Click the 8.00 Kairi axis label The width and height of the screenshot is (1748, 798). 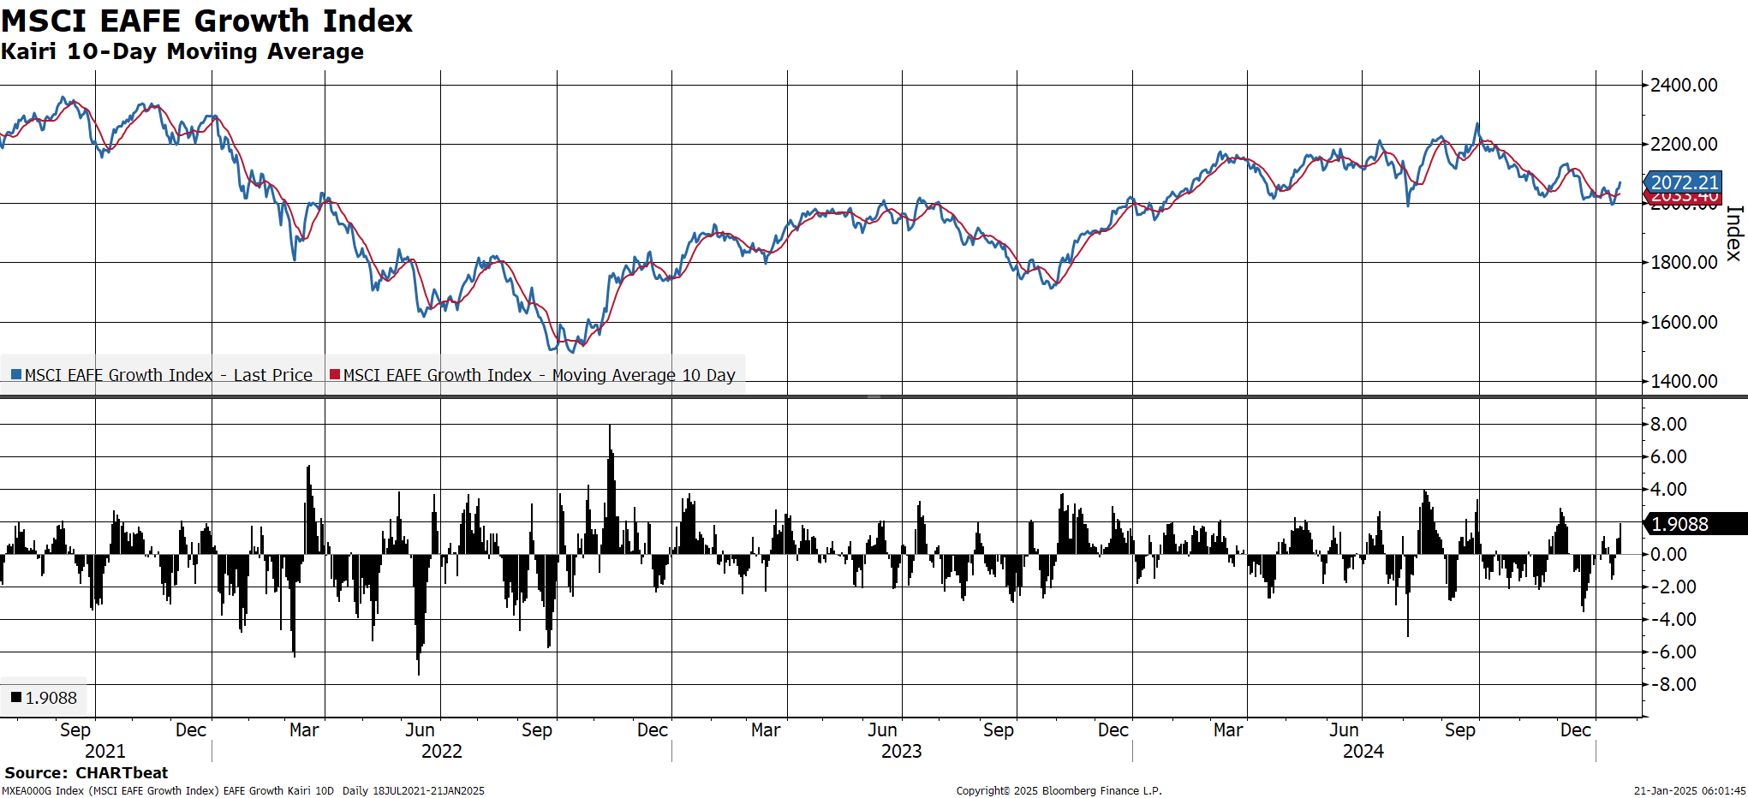click(1668, 424)
